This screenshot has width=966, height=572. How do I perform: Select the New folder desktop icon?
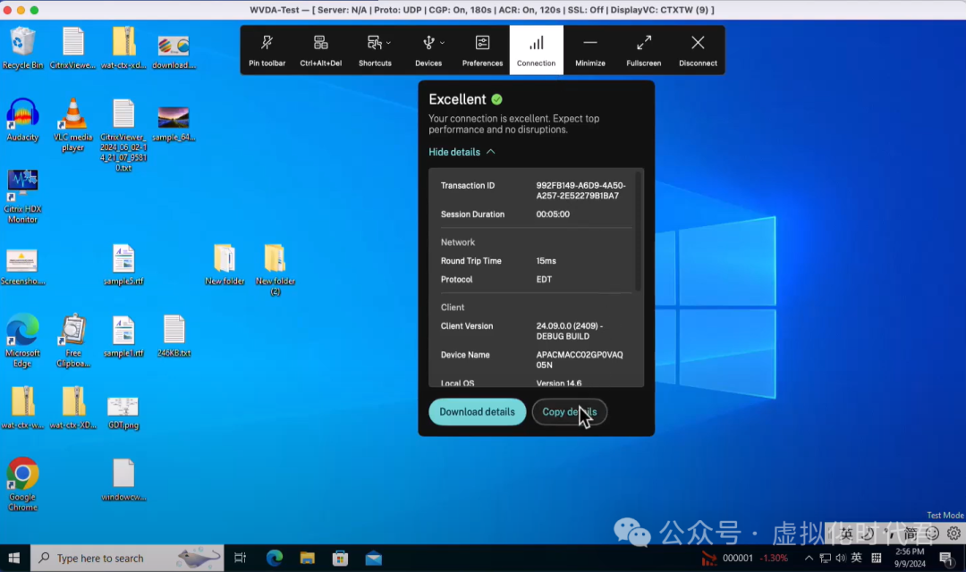tap(225, 265)
